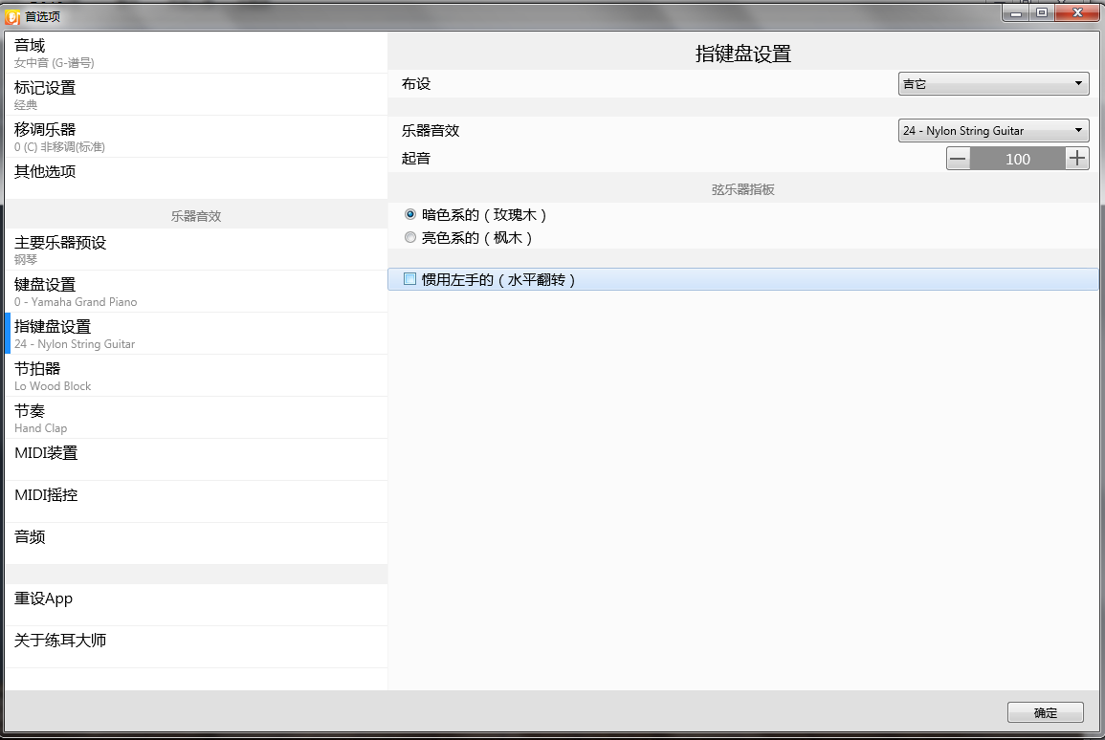Enable 惯用左手的（水平翻转）checkbox
Image resolution: width=1105 pixels, height=740 pixels.
(409, 279)
